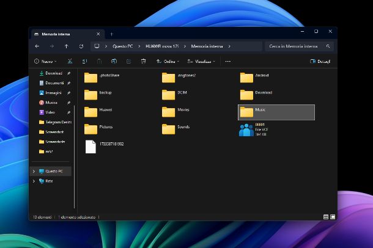Viewport: 373px width, 248px height.
Task: Click the Back arrow navigation icon
Action: click(x=37, y=46)
